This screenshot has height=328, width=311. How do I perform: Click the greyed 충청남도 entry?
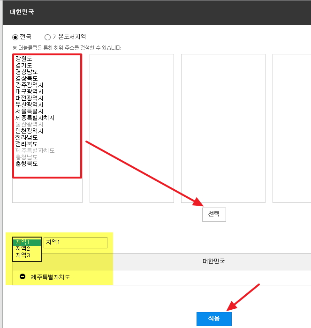click(27, 157)
